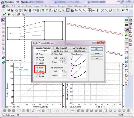
Task: Click Cancel in Blade Property Dialog
Action: [97, 53]
